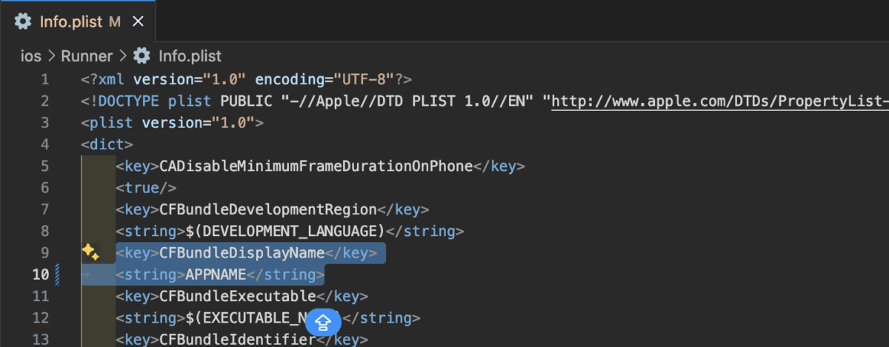Viewport: 889px width, 347px height.
Task: Click the gear icon in the breadcrumb
Action: point(141,55)
